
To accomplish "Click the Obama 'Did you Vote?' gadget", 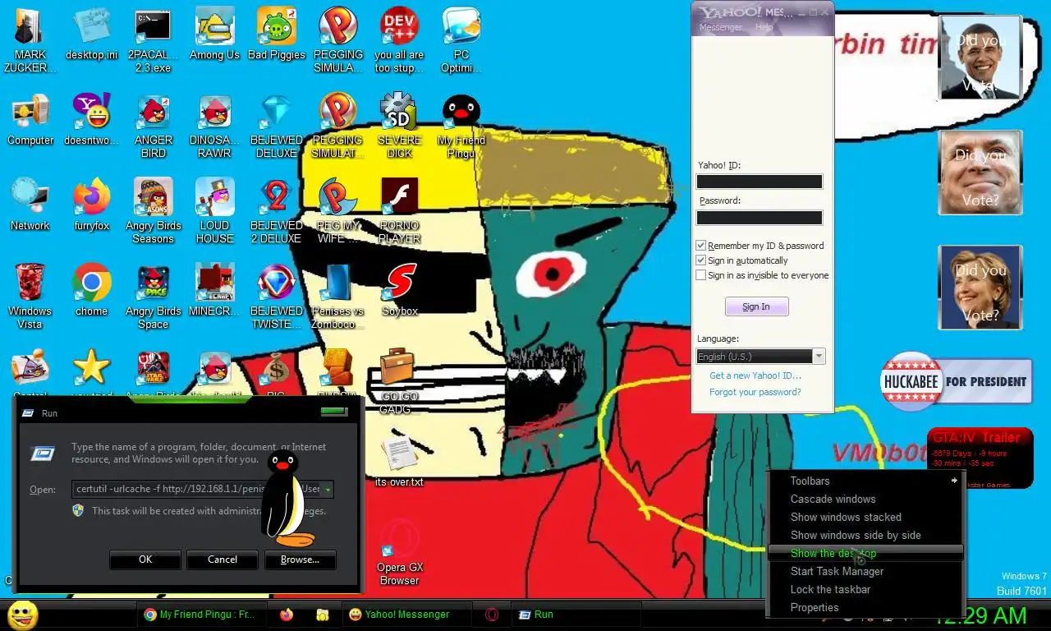I will pyautogui.click(x=980, y=58).
